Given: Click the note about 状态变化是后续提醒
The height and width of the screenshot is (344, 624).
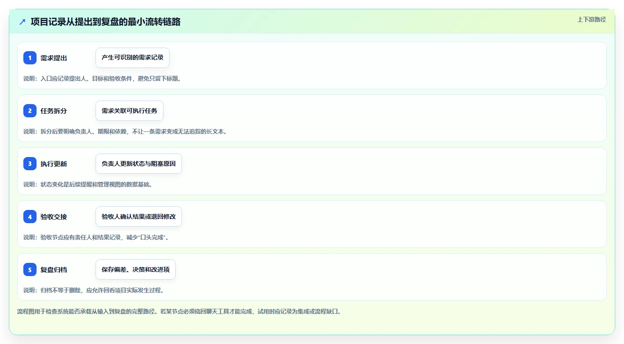Looking at the screenshot, I should pos(88,184).
